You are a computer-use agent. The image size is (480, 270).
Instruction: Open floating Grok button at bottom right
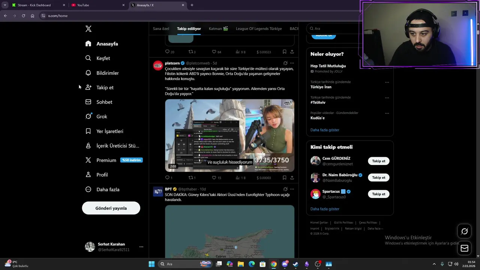click(464, 231)
